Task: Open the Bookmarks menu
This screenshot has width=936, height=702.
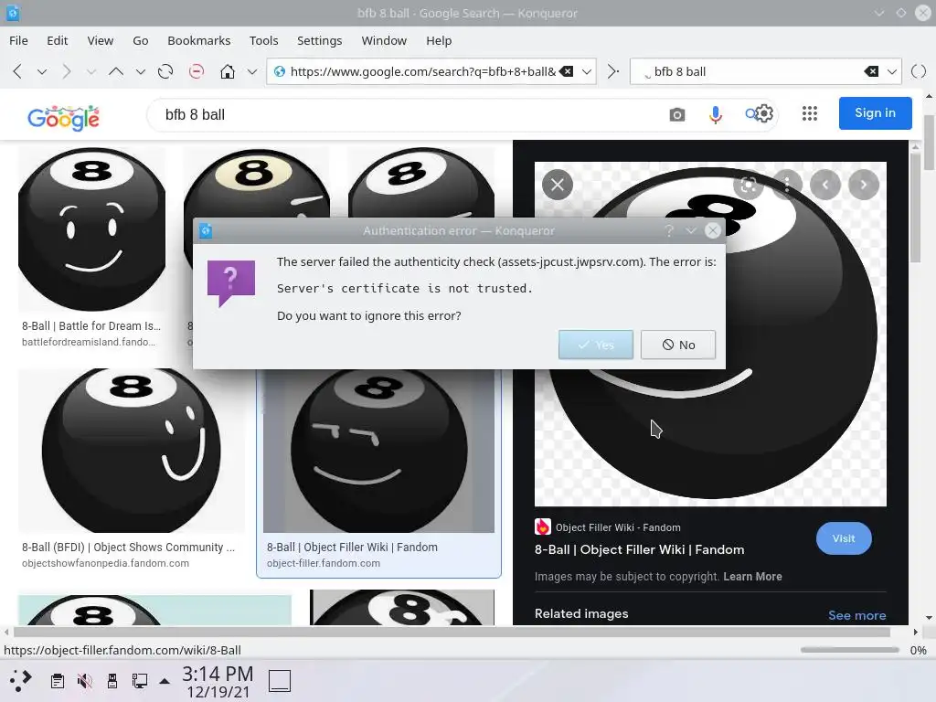Action: pos(198,40)
